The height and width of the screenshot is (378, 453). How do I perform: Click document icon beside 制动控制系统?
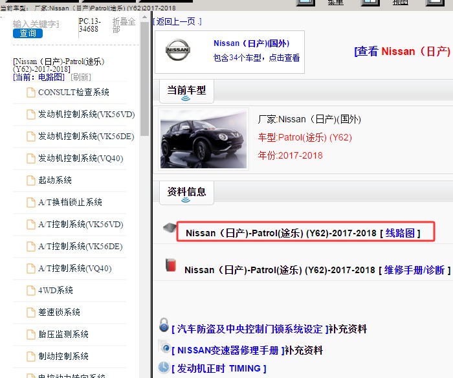pyautogui.click(x=31, y=357)
